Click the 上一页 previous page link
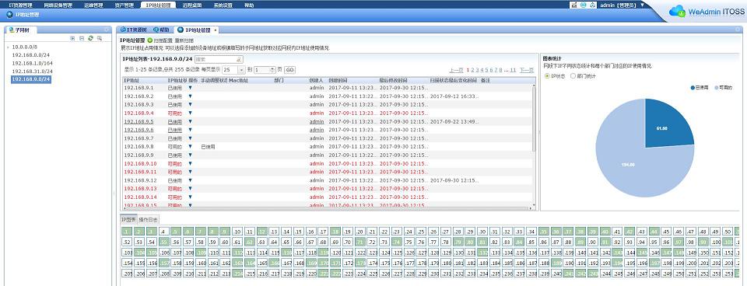 coord(456,70)
